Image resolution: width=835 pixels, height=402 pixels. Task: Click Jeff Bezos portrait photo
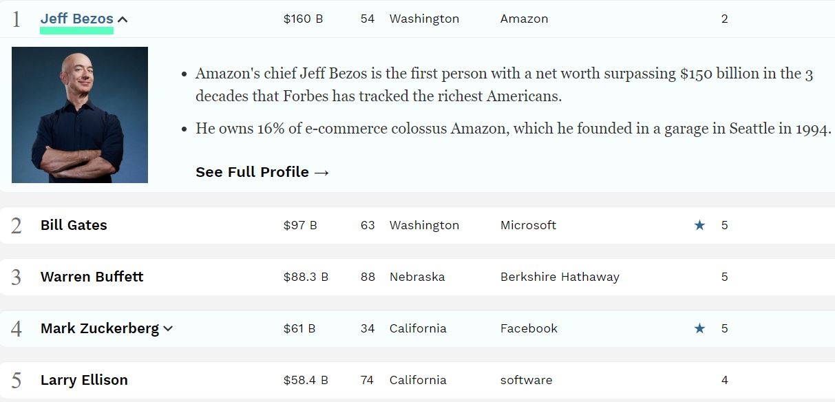click(x=80, y=115)
